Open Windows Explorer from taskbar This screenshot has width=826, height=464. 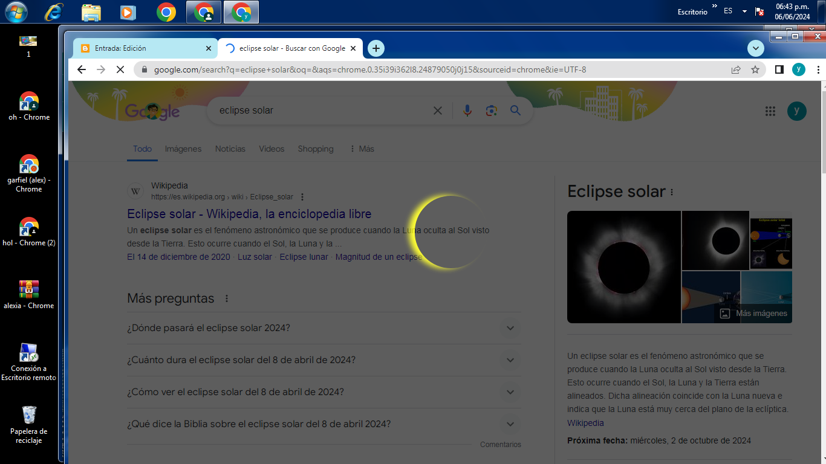(x=91, y=11)
